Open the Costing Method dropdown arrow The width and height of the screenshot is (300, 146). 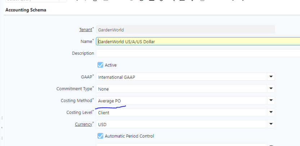[271, 101]
